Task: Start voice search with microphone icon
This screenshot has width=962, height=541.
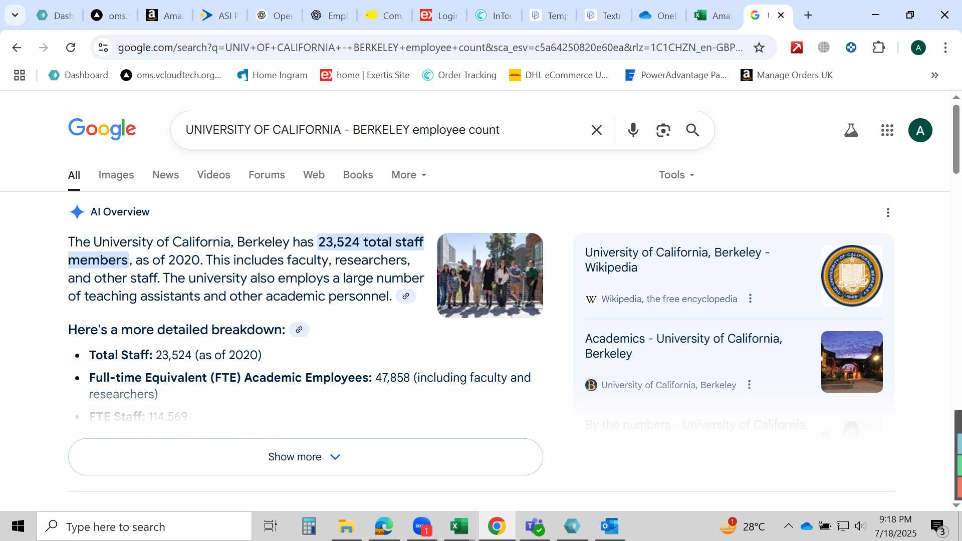Action: coord(633,130)
